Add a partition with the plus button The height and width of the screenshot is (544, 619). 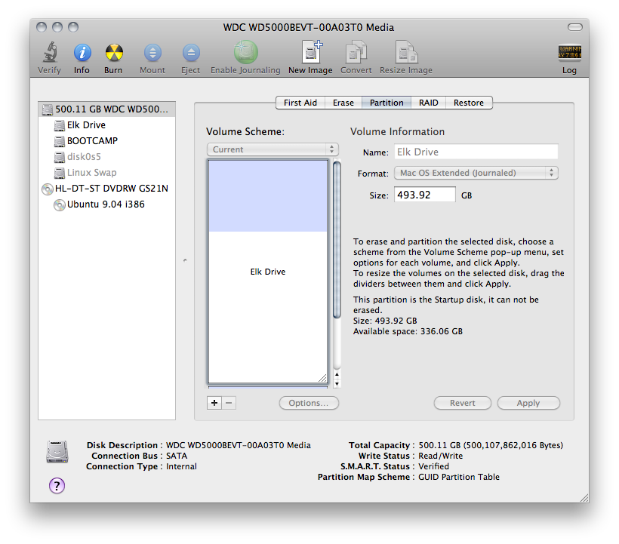click(214, 403)
